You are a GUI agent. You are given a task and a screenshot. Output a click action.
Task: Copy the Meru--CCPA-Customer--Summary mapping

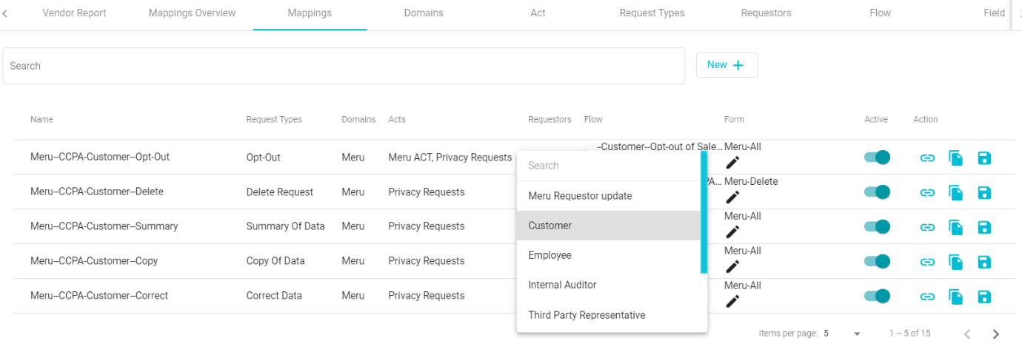pos(955,227)
